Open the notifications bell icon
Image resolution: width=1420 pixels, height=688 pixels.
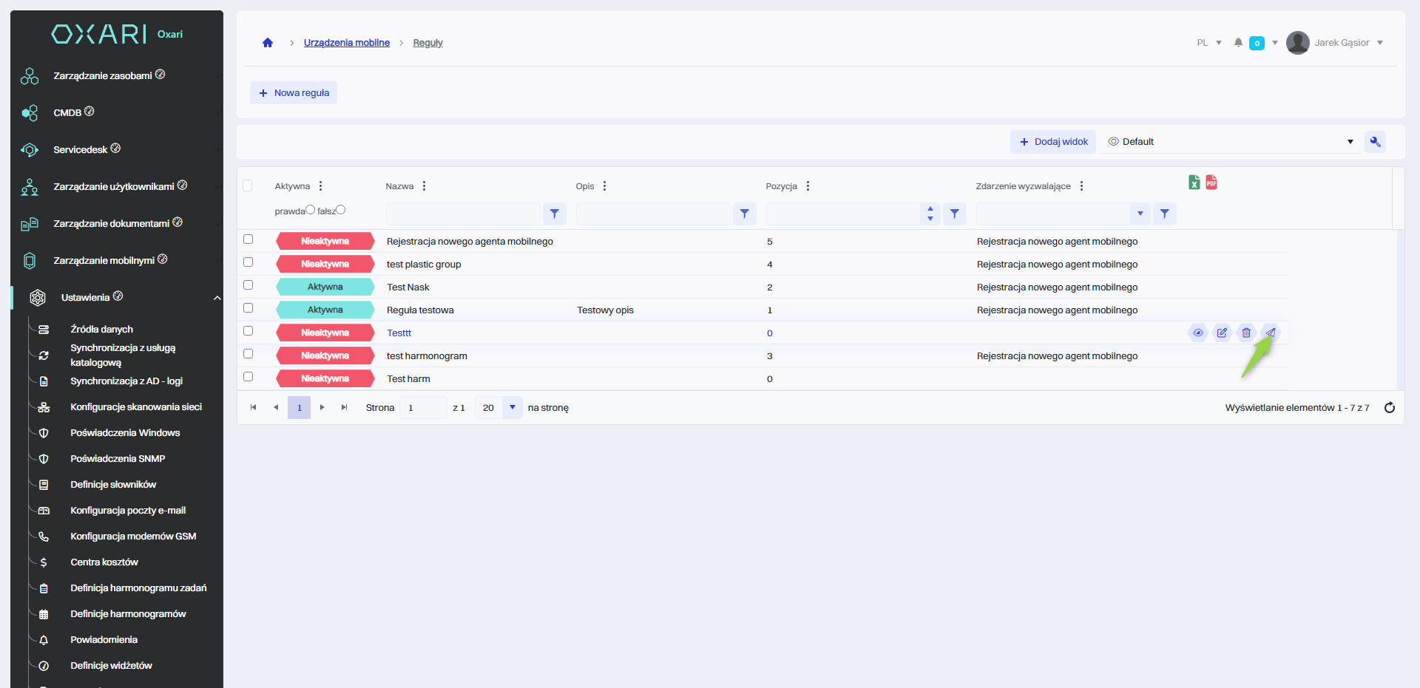[x=1238, y=43]
